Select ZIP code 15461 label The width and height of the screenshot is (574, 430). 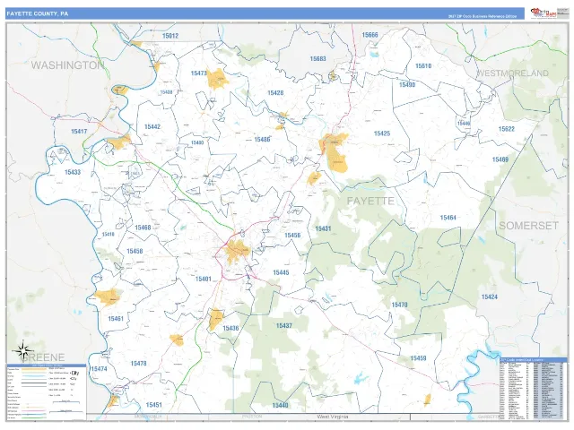116,319
